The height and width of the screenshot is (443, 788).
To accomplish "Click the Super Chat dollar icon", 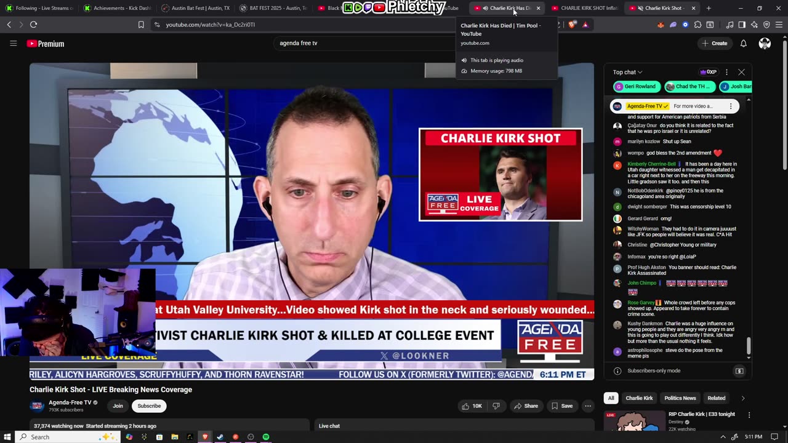I will [x=739, y=371].
